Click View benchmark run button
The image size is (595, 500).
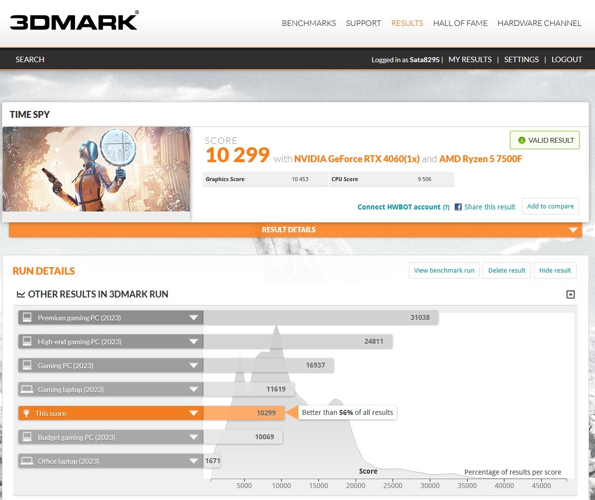[x=444, y=270]
